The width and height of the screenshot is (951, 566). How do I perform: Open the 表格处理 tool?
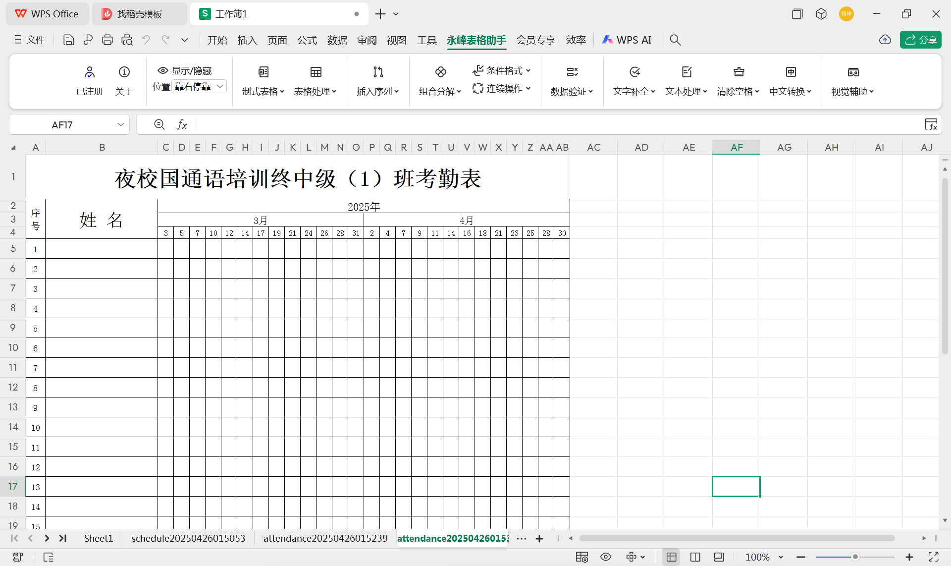pos(315,81)
